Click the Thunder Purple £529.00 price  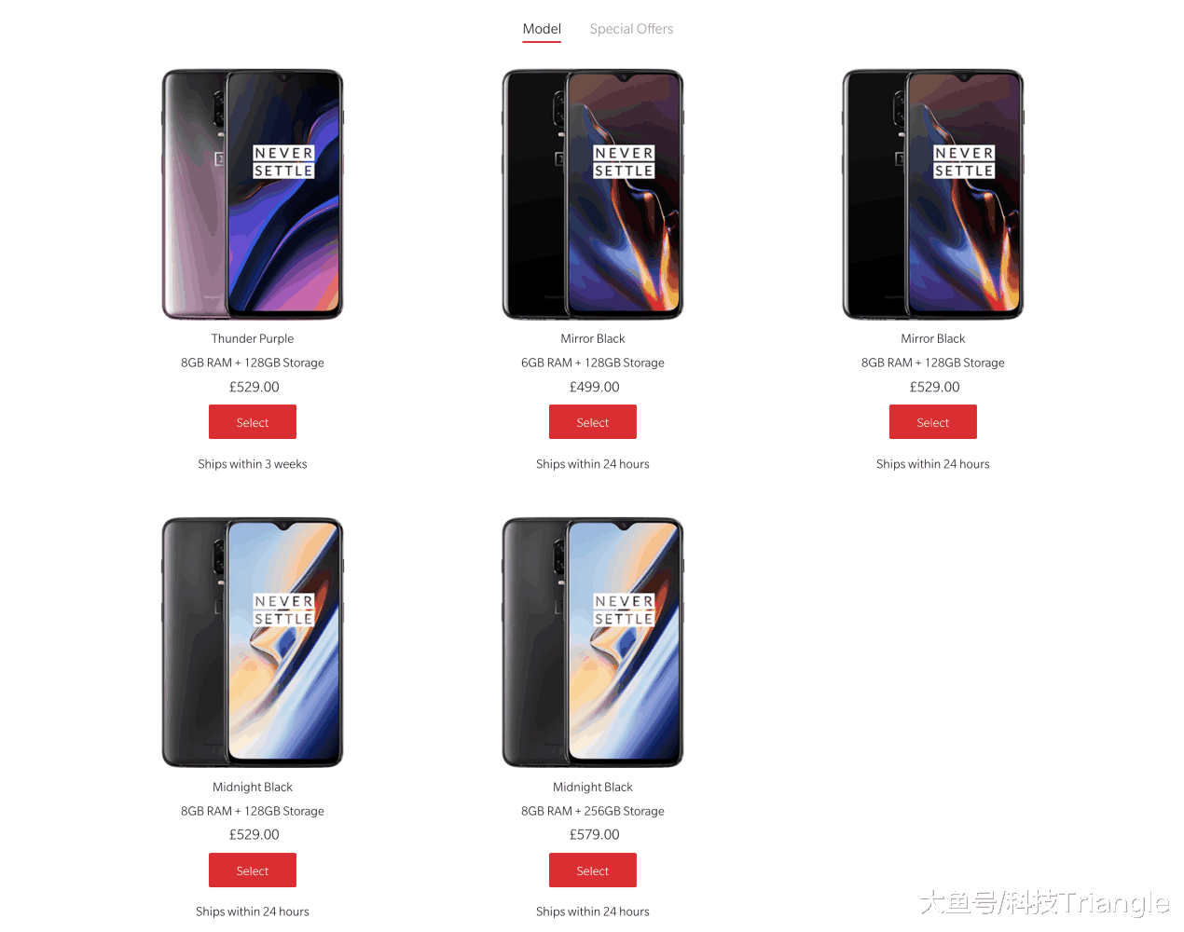[x=255, y=387]
